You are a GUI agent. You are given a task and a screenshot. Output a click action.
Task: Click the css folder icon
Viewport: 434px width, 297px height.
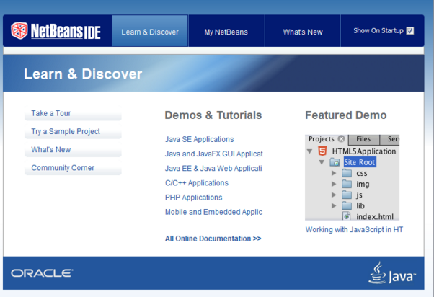click(x=347, y=173)
